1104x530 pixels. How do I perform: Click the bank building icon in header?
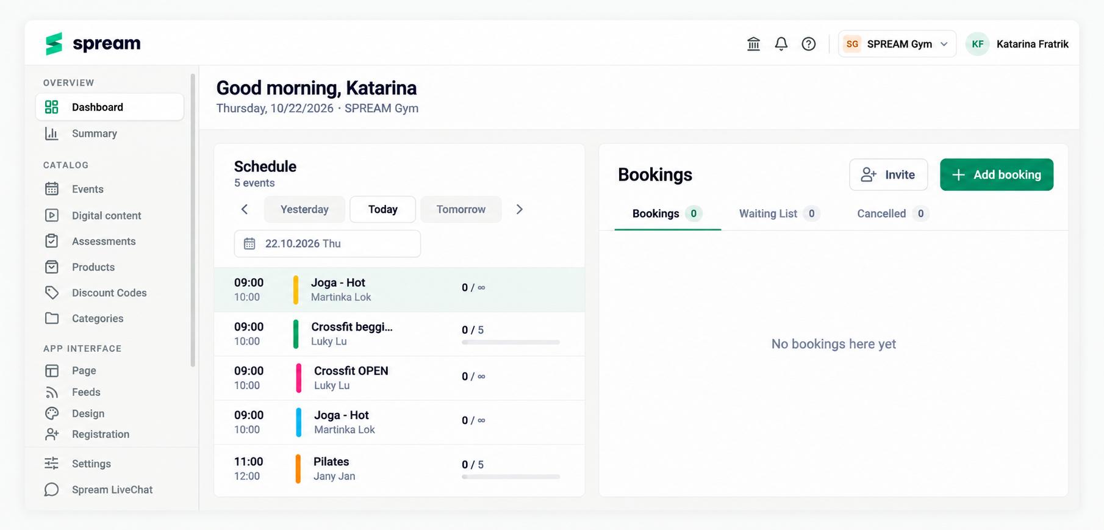point(753,44)
